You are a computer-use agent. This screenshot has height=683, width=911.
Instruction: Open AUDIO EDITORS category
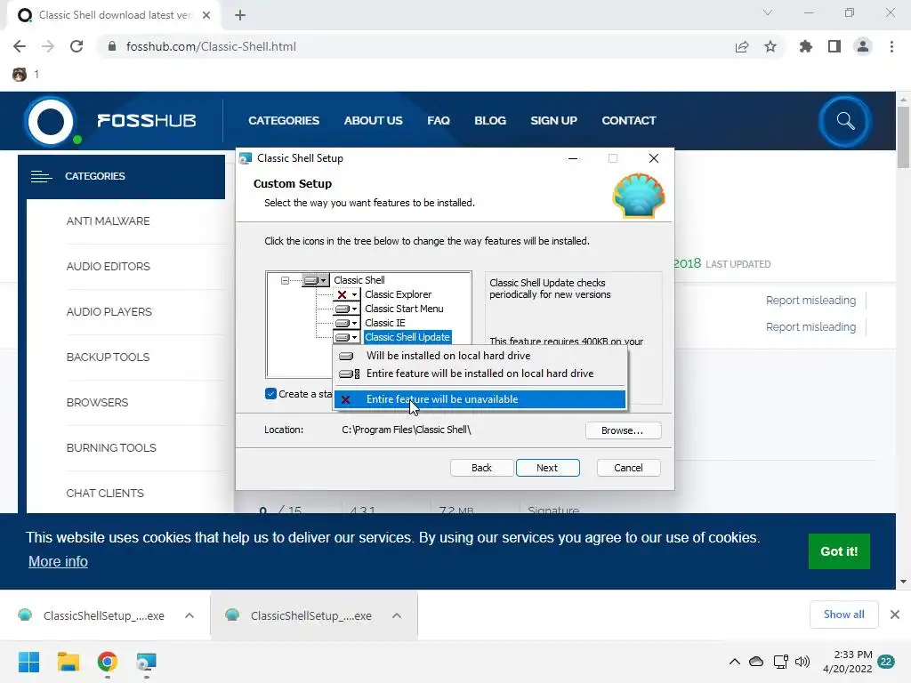pos(108,266)
